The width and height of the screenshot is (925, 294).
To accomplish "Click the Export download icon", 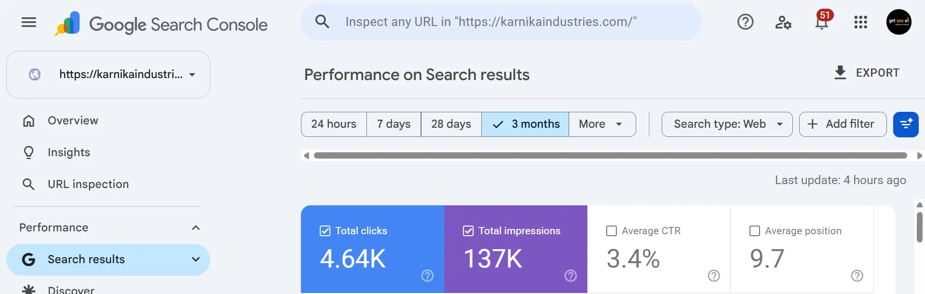I will coord(840,73).
